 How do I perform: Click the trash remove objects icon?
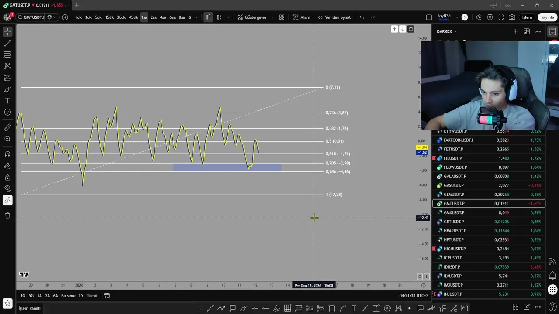7,215
